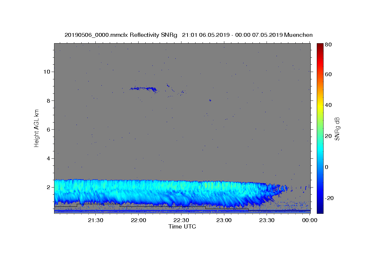Click the dark blue bottom of colorbar
Image resolution: width=384 pixels, height=256 pixels.
tap(320, 211)
